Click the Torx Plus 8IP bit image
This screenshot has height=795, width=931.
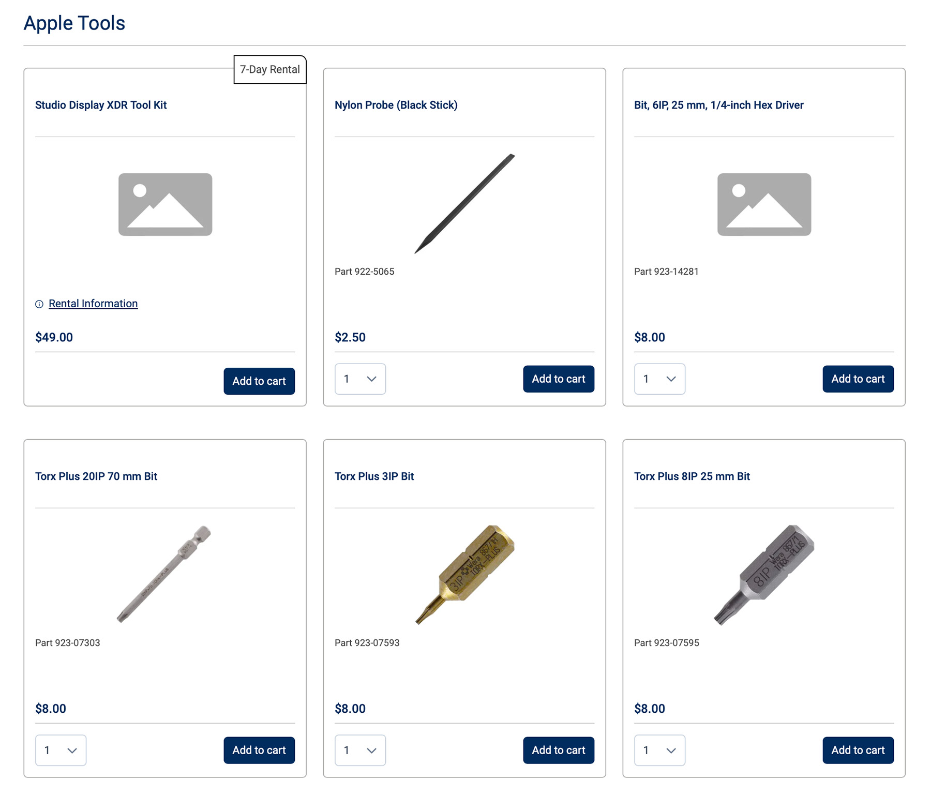pos(764,574)
